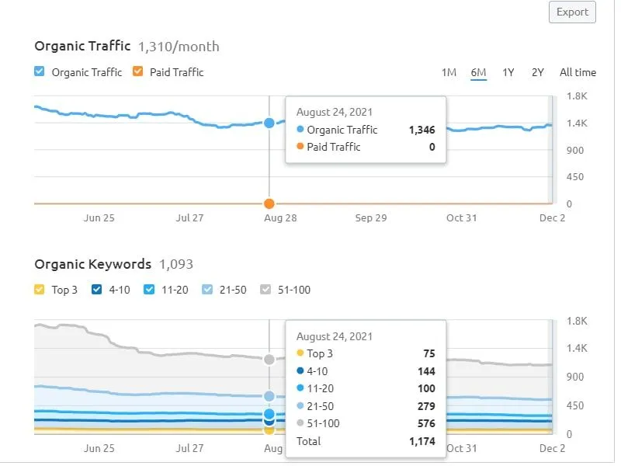Click the yellow Top 3 data point
The image size is (621, 466).
tap(269, 430)
